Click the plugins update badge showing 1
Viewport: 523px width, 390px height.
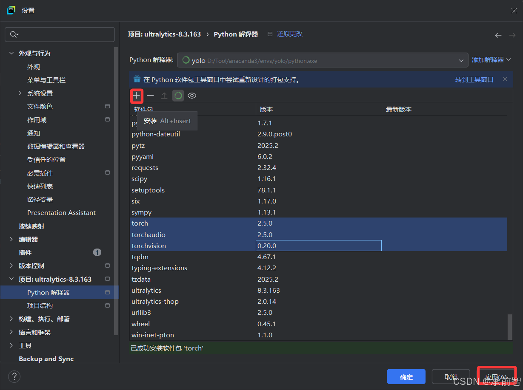[x=97, y=252]
